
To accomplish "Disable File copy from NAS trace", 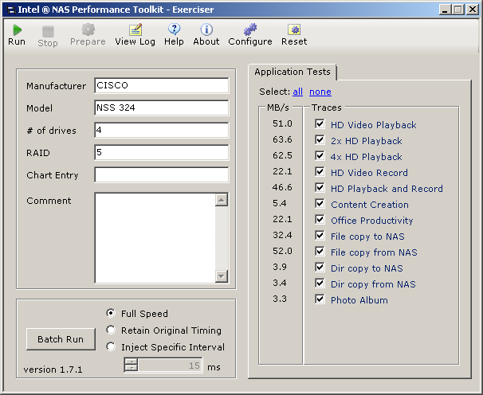I will tap(320, 252).
